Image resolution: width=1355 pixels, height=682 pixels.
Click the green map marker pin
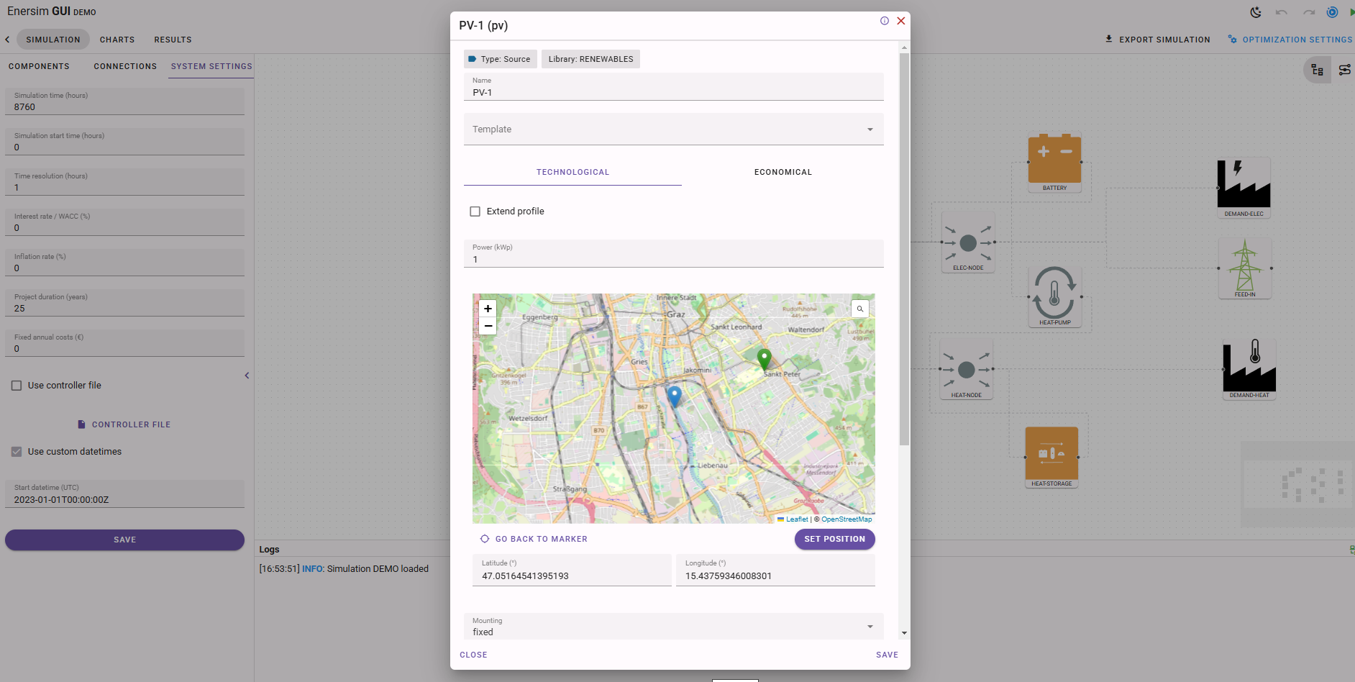point(764,358)
